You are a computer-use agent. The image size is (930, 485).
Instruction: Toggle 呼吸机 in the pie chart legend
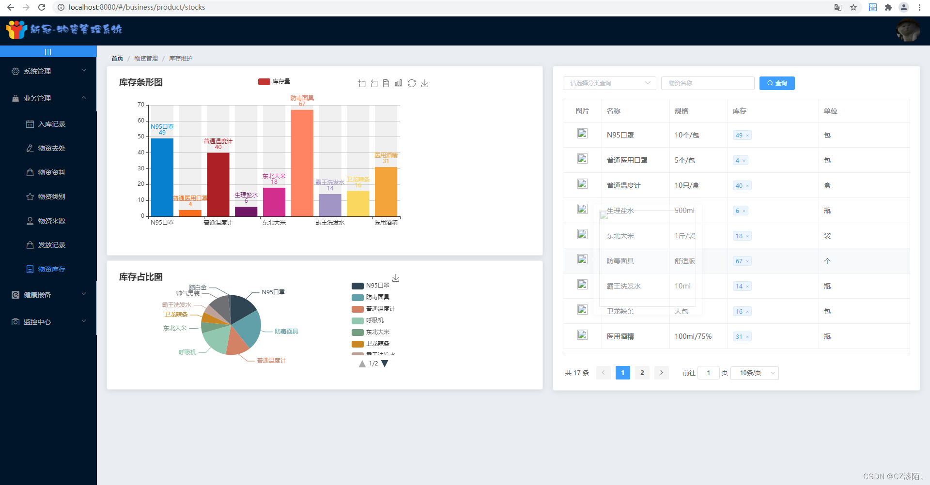pos(368,320)
